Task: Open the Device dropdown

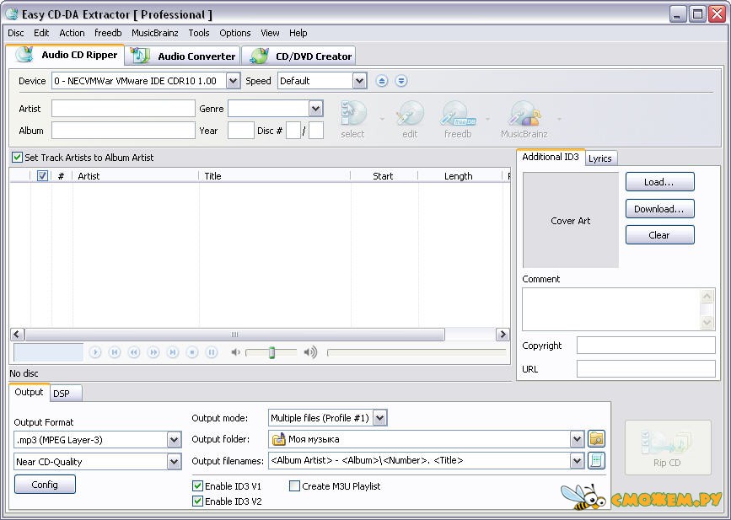Action: pyautogui.click(x=233, y=81)
